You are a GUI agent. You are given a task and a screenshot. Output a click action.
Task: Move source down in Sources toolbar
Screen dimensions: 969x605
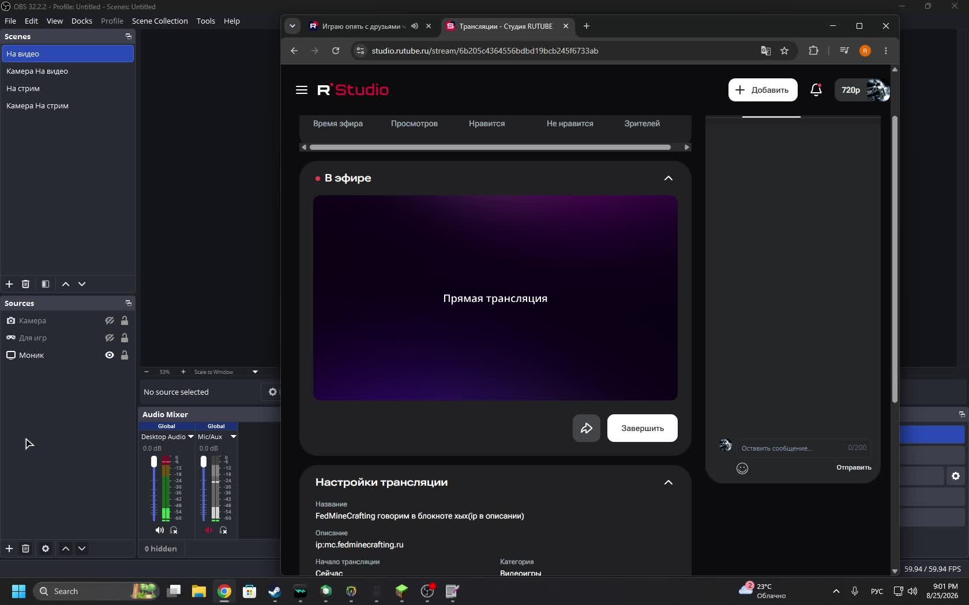[x=82, y=549]
